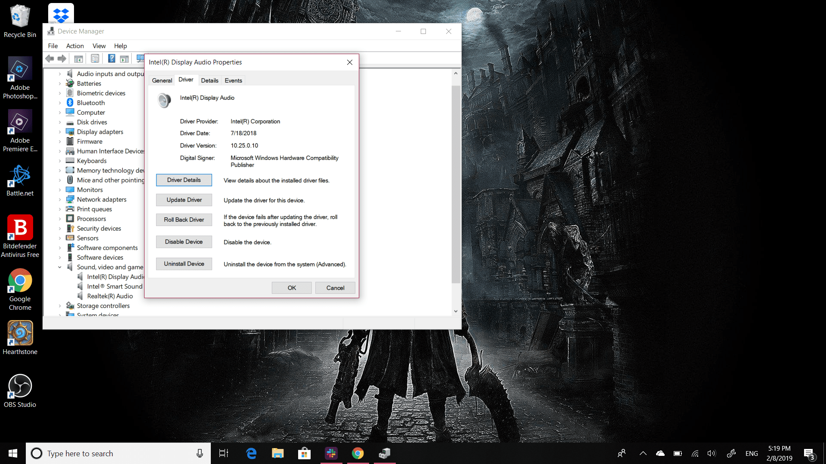Click the volume icon in system tray
This screenshot has width=826, height=464.
(712, 453)
